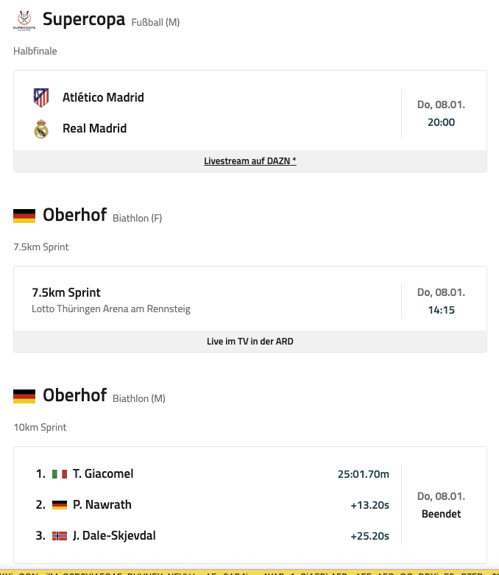Click German flag next to P. Nawrath

(60, 505)
